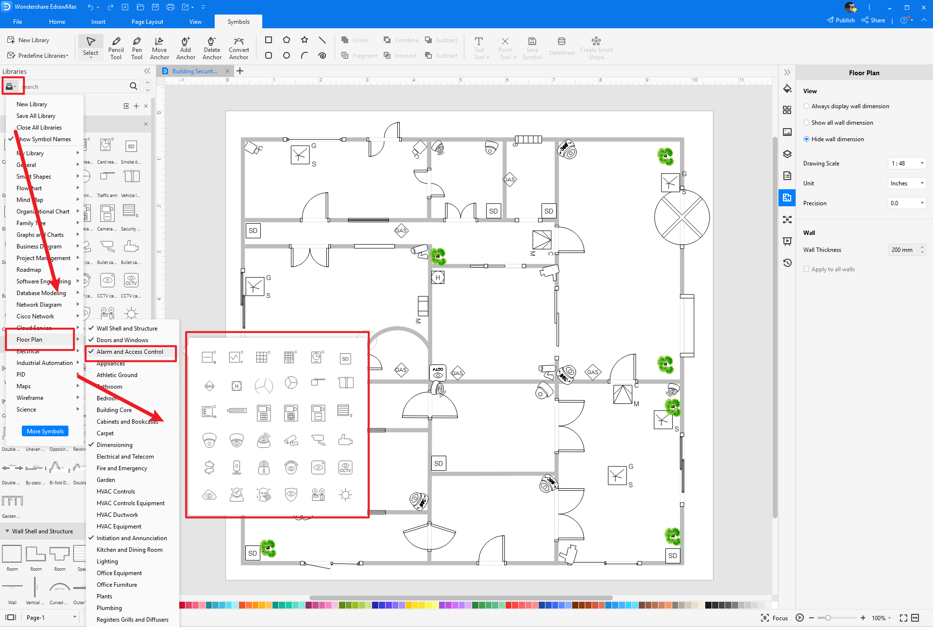Screen dimensions: 933x627
Task: Open the Precision dropdown
Action: pos(907,203)
